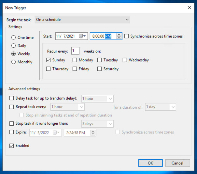Tick the Saturday checkbox
Image resolution: width=197 pixels, height=174 pixels.
[x=99, y=69]
